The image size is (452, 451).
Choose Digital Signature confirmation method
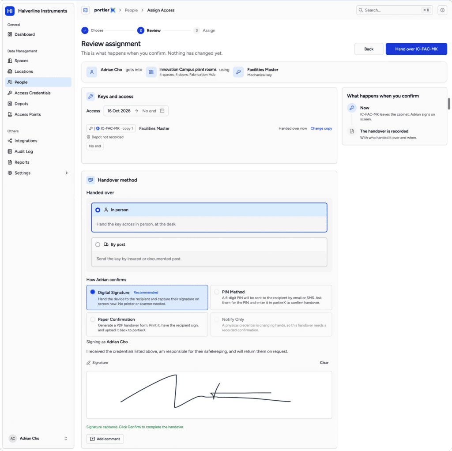click(x=147, y=297)
